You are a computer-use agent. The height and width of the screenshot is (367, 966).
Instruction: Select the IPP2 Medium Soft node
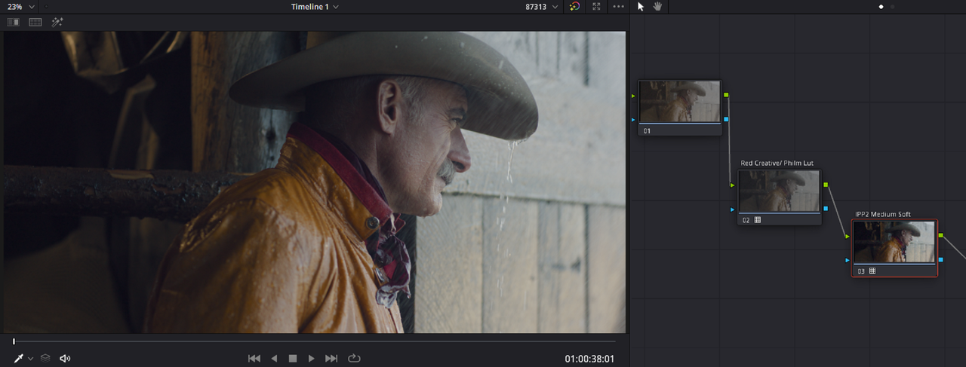coord(894,248)
